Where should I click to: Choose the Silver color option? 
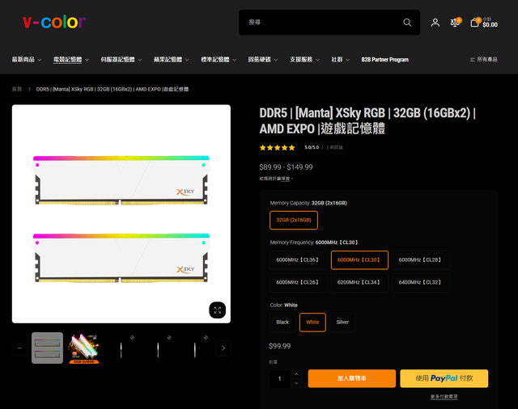(342, 323)
